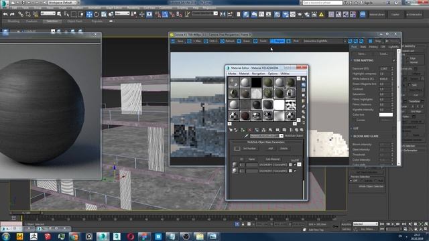Activate the Bind to Space Warp tool
The width and height of the screenshot is (429, 241).
[x=36, y=14]
